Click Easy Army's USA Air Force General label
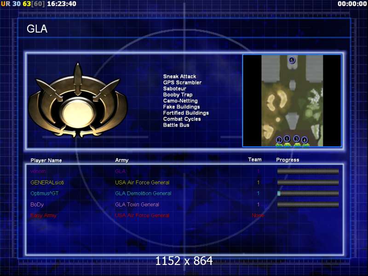 click(x=142, y=215)
